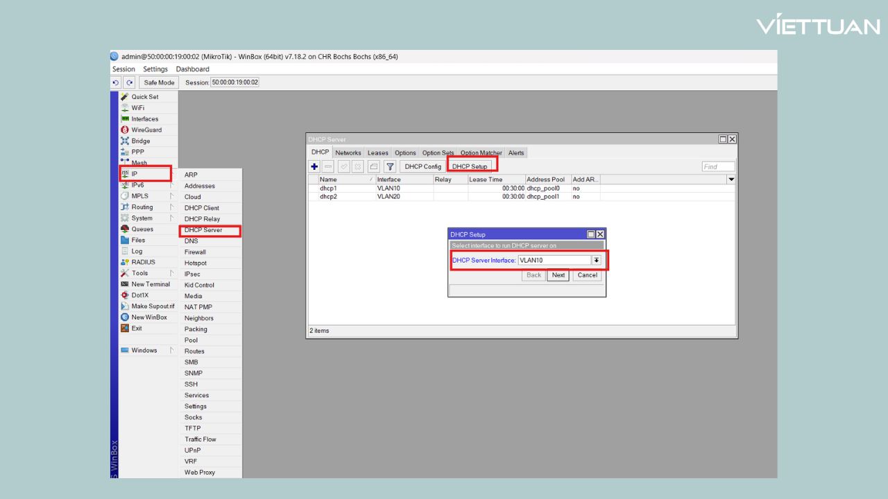Toggle the Safe Mode button
This screenshot has width=888, height=499.
[x=159, y=82]
